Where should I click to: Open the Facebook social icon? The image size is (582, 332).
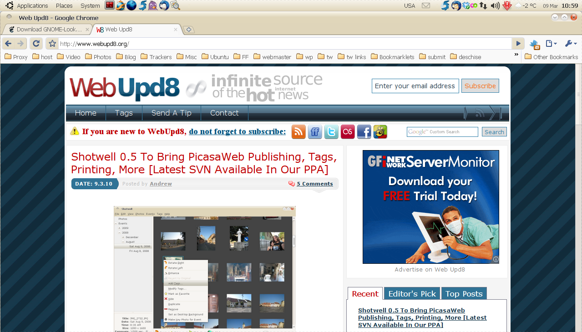point(364,131)
